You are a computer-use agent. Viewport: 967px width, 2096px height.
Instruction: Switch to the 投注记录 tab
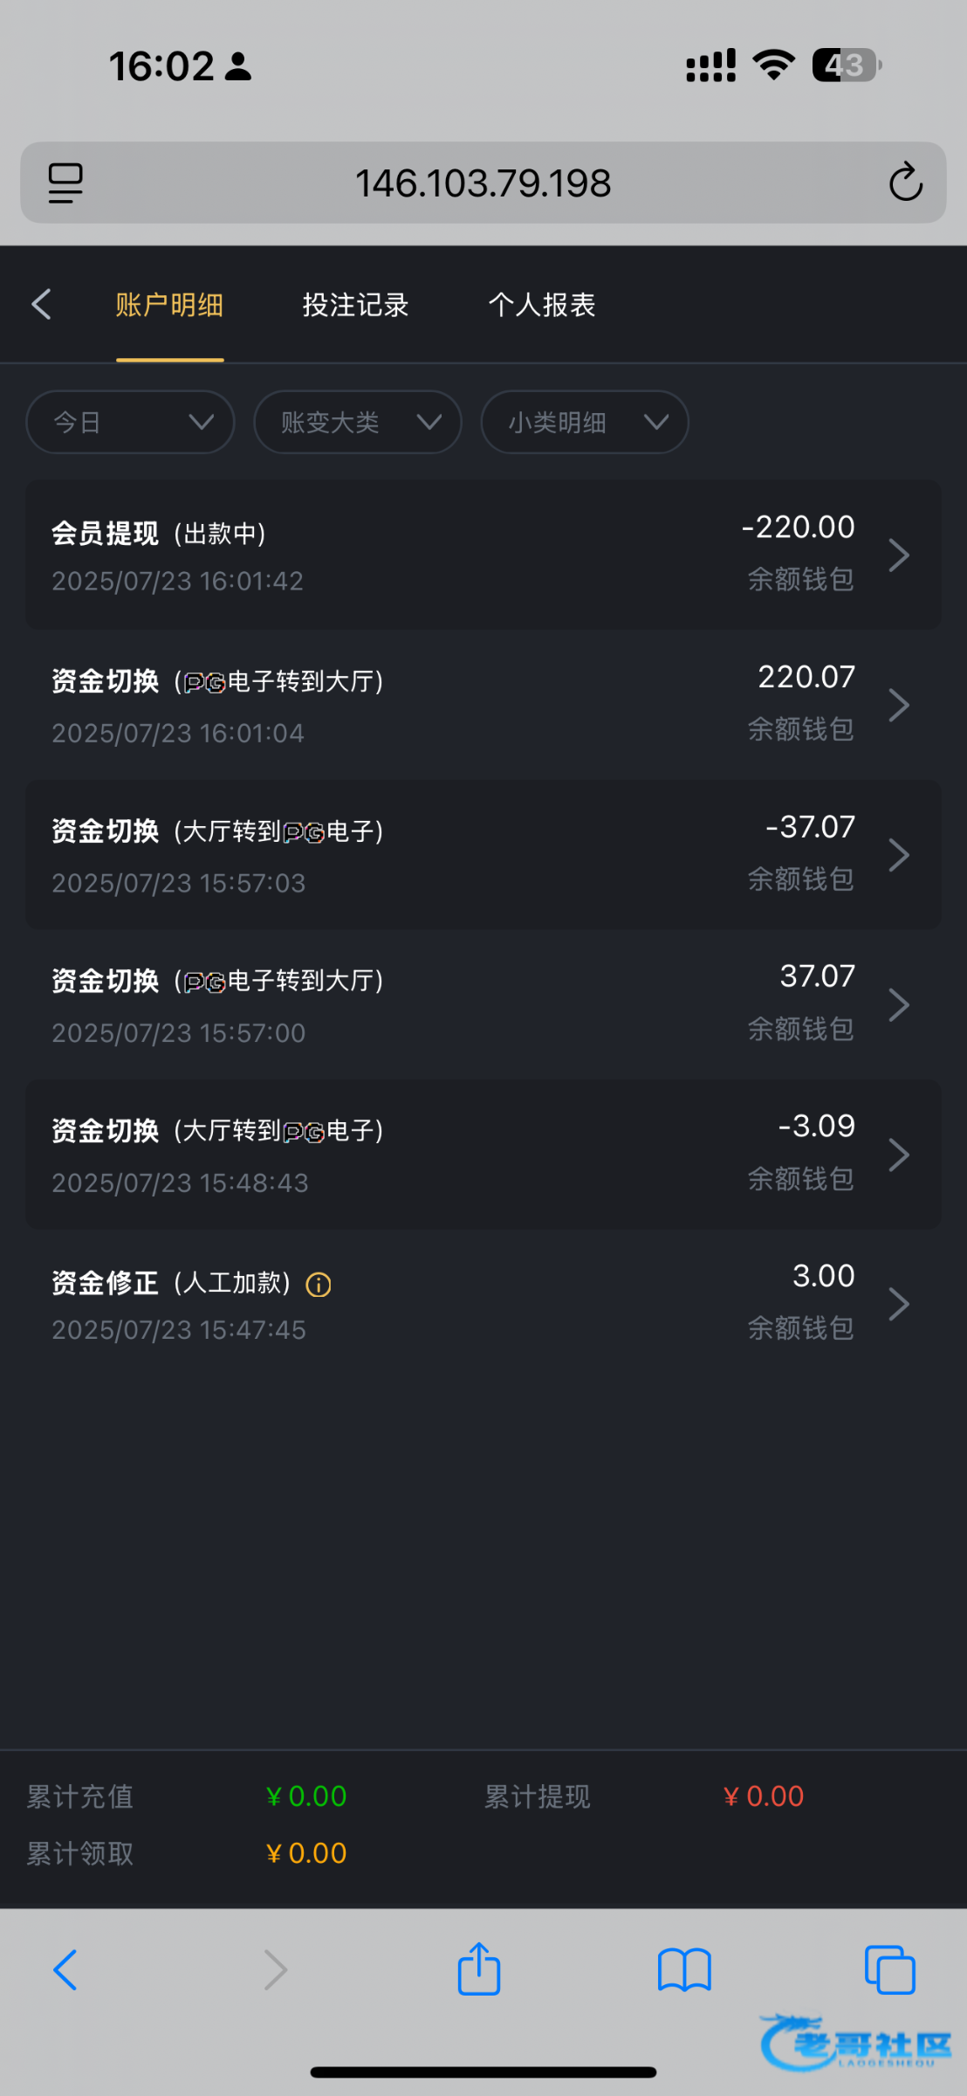coord(355,305)
